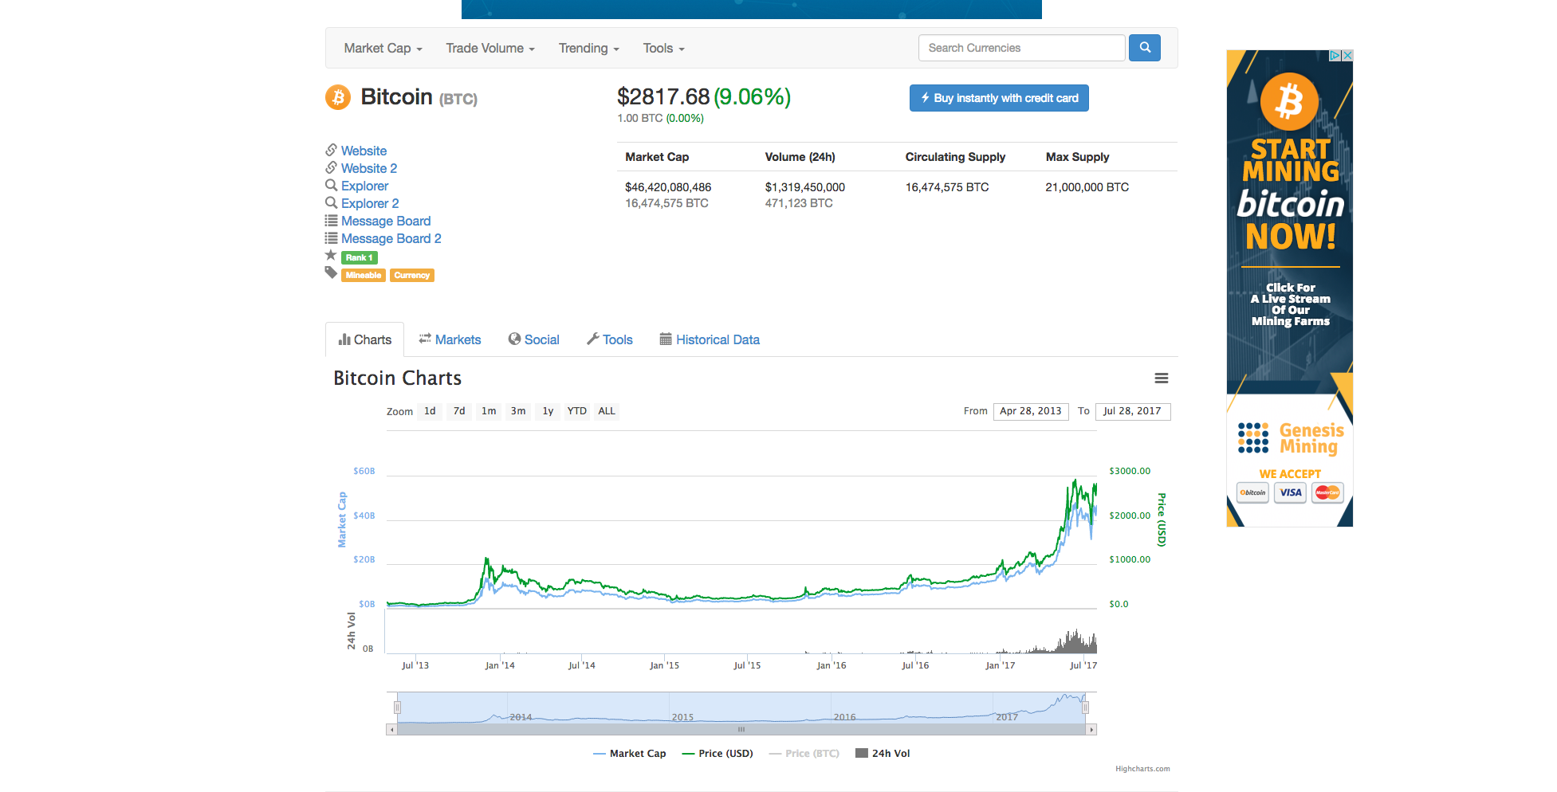Click the left navigator range handle
Image resolution: width=1557 pixels, height=792 pixels.
click(397, 708)
